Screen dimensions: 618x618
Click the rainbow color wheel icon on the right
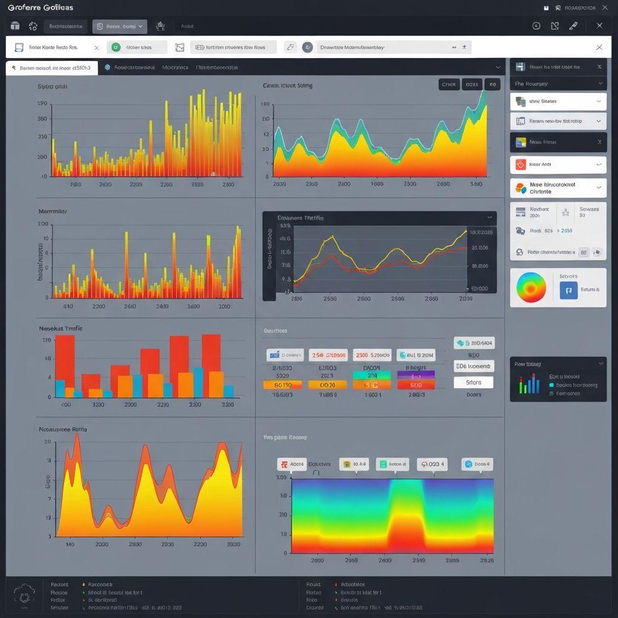pyautogui.click(x=531, y=288)
